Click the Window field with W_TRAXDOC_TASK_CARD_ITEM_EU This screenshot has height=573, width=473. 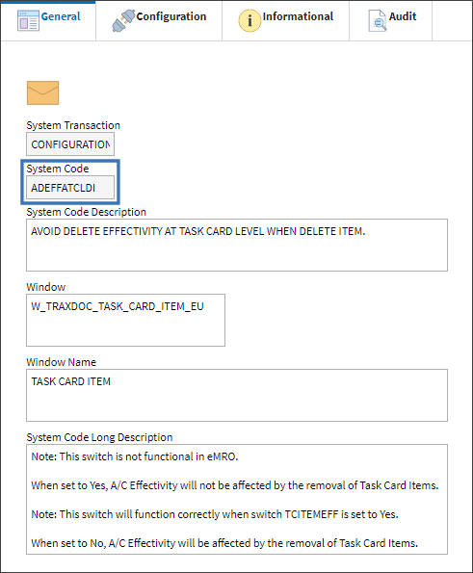126,320
